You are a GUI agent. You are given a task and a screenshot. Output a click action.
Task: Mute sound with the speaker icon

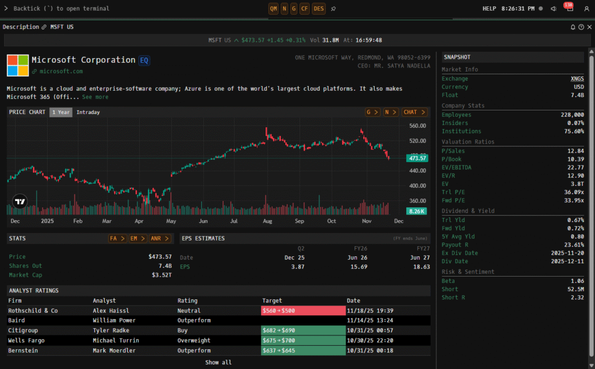(x=553, y=9)
